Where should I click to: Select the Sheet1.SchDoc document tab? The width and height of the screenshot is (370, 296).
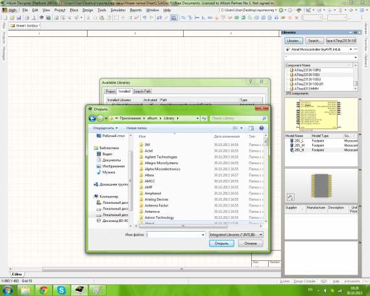tap(25, 26)
